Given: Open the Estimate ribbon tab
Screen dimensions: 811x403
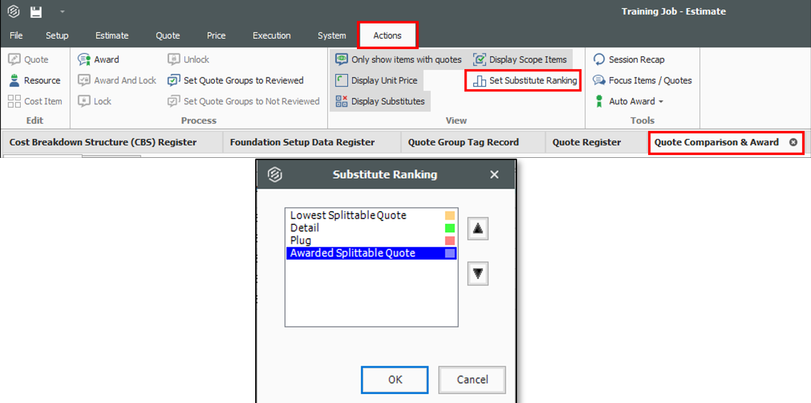Looking at the screenshot, I should pos(112,35).
